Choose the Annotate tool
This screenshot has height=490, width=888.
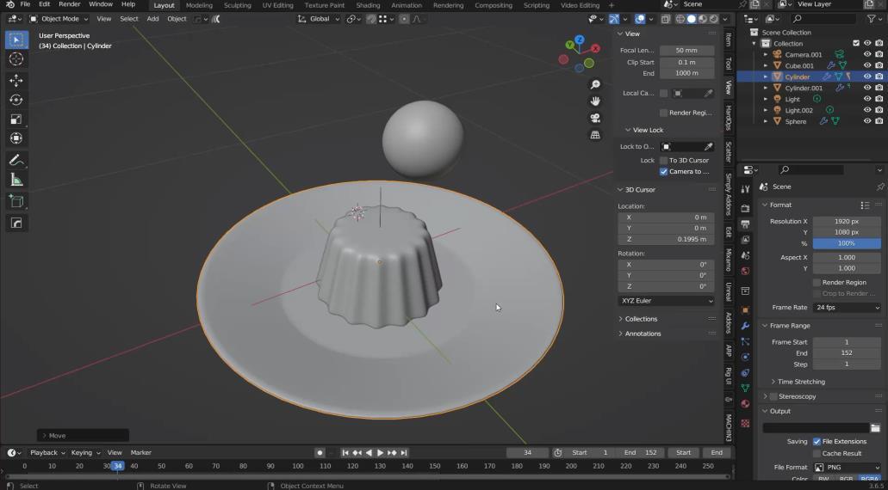(16, 161)
